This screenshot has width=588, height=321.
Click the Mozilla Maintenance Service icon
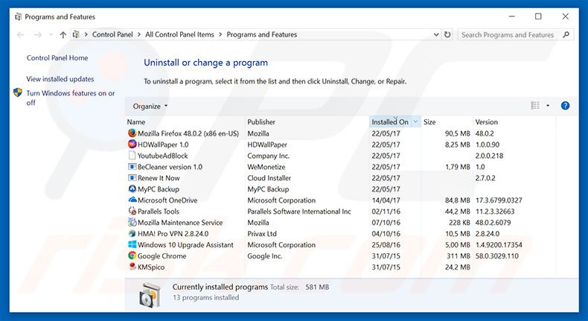coord(132,222)
